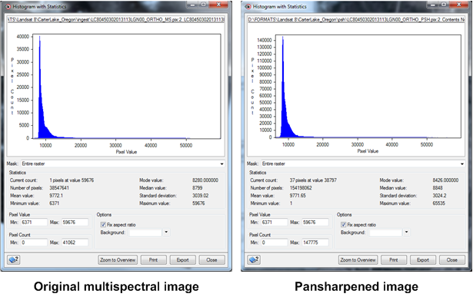Click Pixel Value Min field in right window
Viewport: 473px width, 297px height.
[x=274, y=223]
